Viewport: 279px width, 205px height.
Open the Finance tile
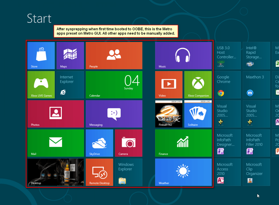(183, 143)
